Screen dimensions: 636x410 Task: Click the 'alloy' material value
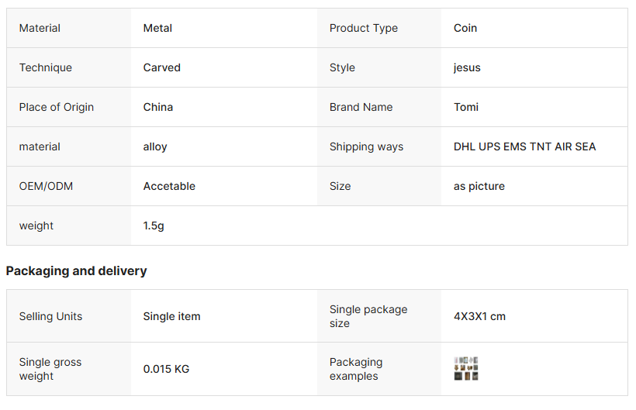pos(155,146)
